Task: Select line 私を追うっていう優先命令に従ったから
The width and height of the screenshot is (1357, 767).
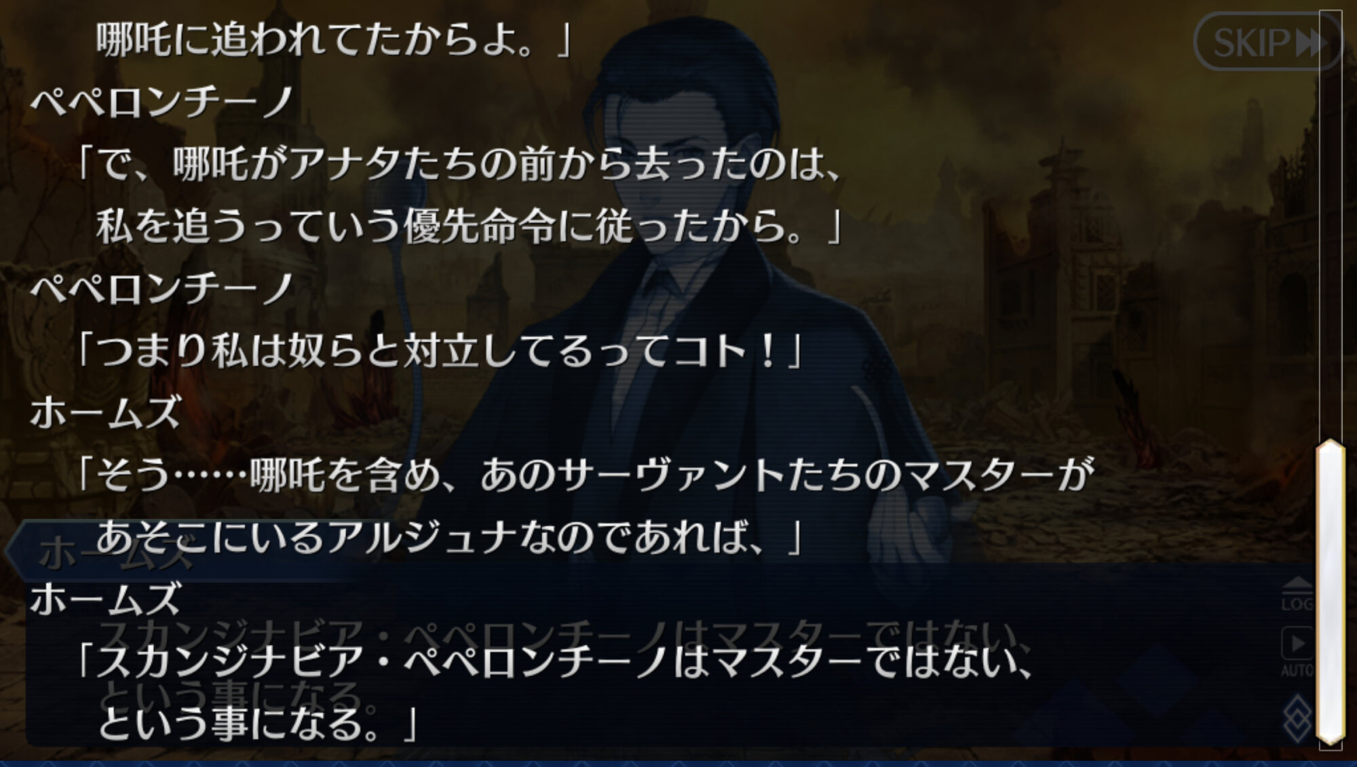Action: tap(470, 227)
